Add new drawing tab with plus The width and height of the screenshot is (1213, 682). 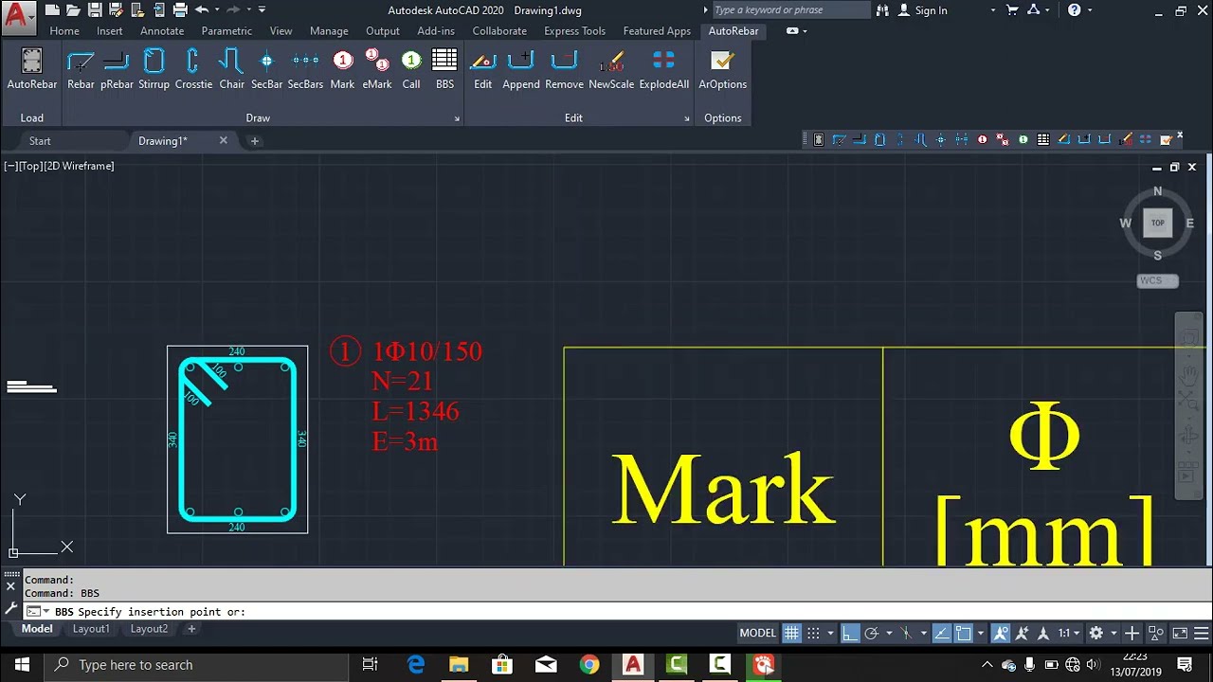coord(254,141)
